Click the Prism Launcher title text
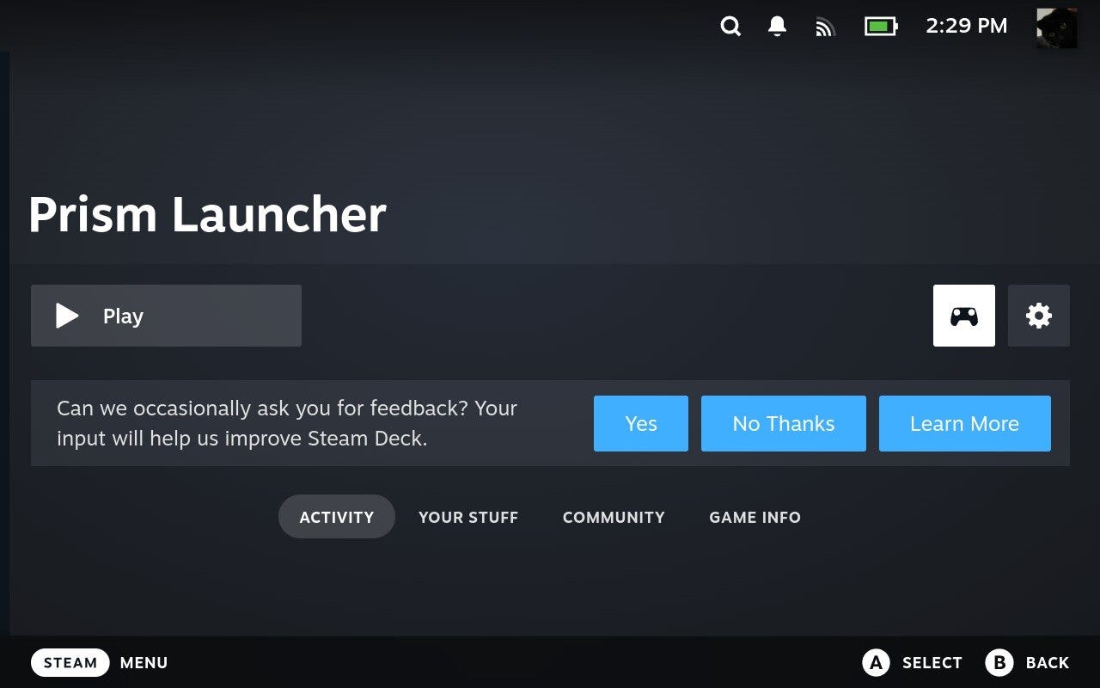Image resolution: width=1100 pixels, height=688 pixels. pyautogui.click(x=207, y=214)
